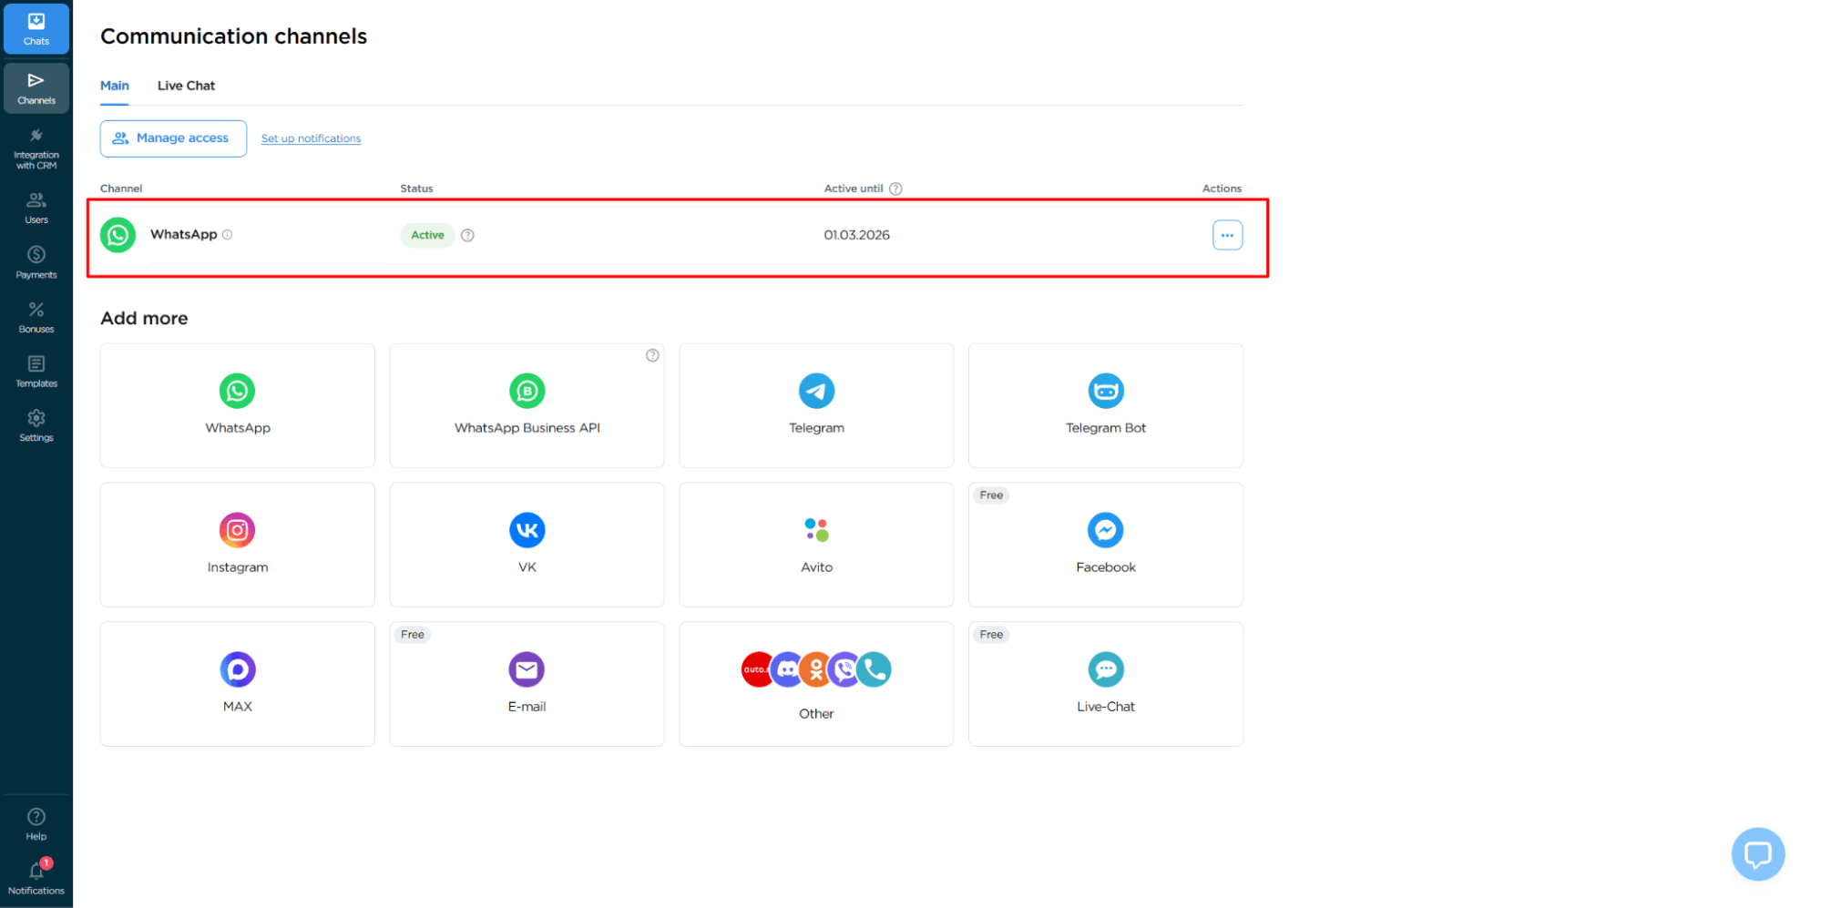Open Chats in the sidebar
The height and width of the screenshot is (908, 1821).
click(x=36, y=28)
